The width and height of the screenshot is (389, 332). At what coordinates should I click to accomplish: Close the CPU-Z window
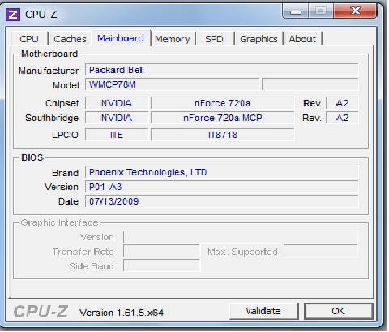coord(355,11)
